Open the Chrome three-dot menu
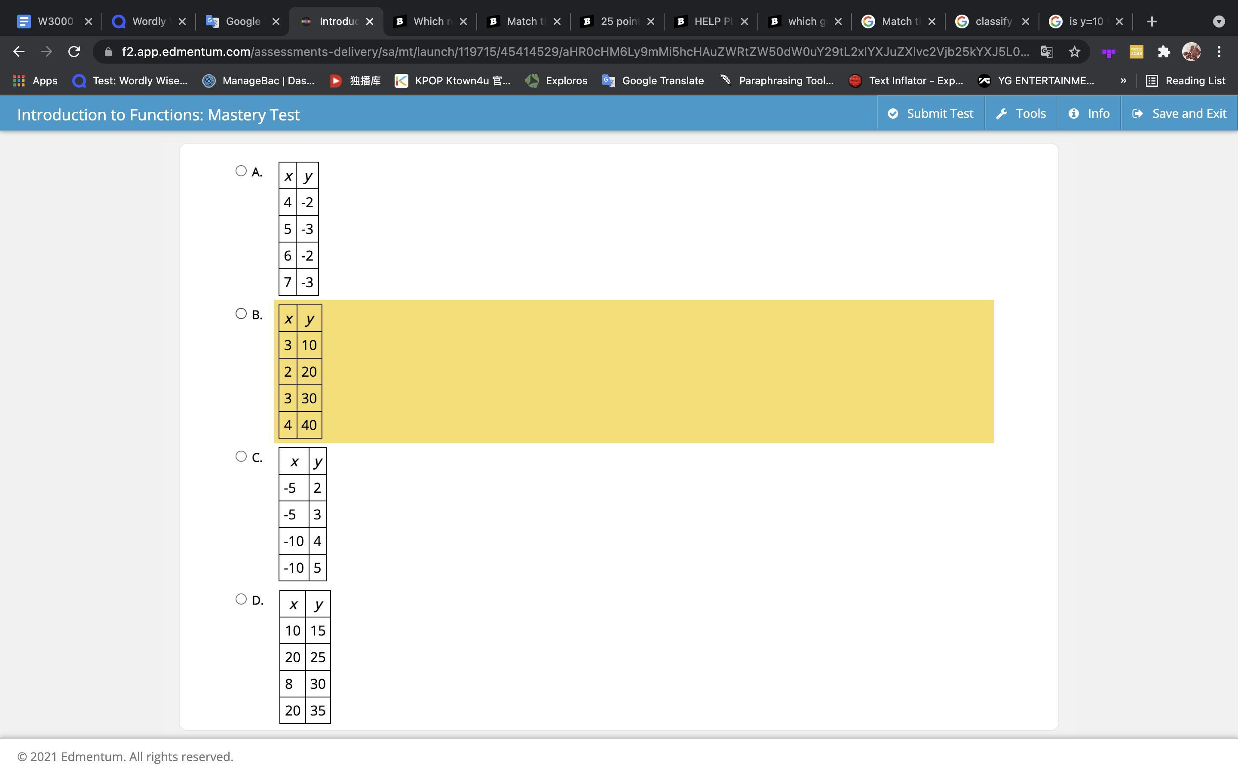 [1219, 52]
